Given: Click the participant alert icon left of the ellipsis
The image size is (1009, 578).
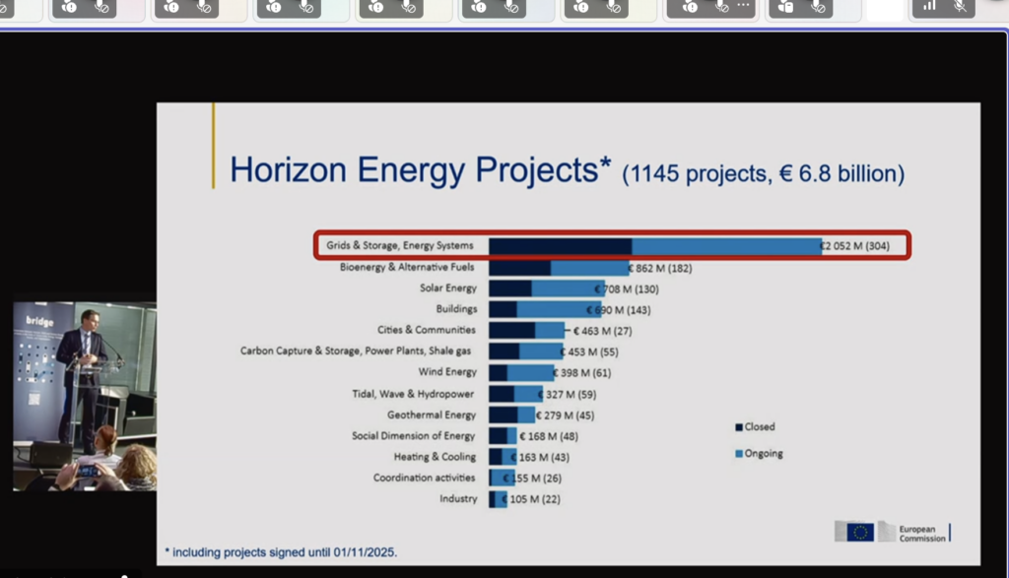Looking at the screenshot, I should pyautogui.click(x=690, y=6).
